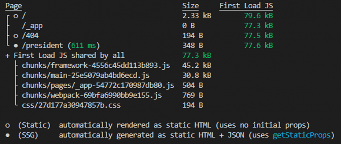Screen dimensions: 341x144
Task: Open chunks/pages/_app-54772c170987db80.js
Action: (x=98, y=85)
